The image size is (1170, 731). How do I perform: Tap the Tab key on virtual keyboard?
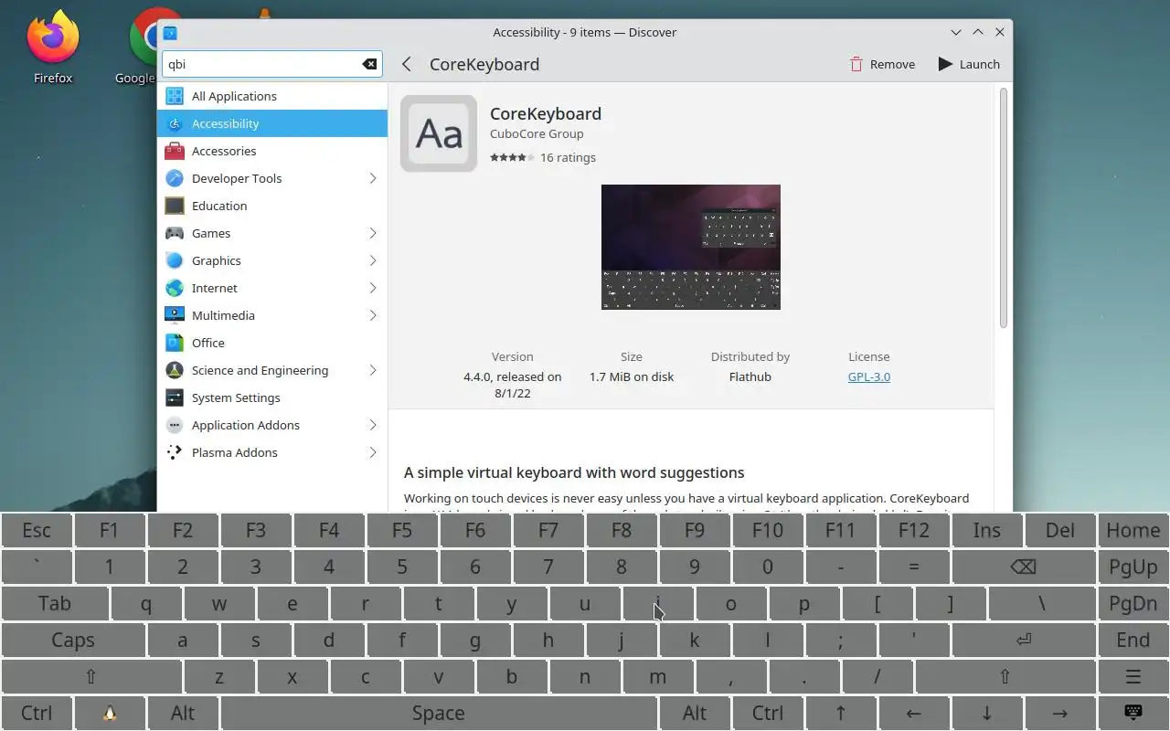click(55, 604)
